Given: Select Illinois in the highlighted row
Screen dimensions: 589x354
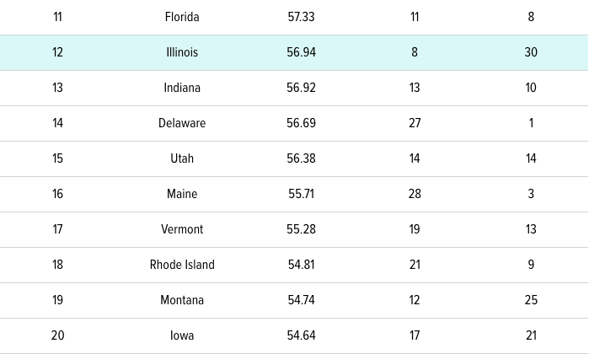Looking at the screenshot, I should pos(182,52).
